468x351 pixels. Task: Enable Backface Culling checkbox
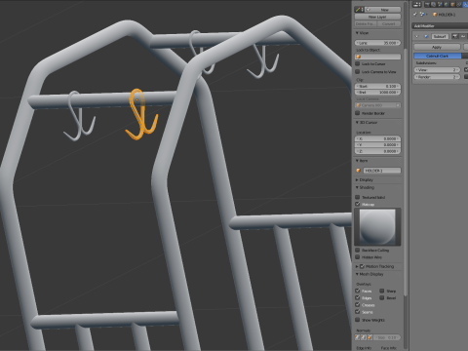tap(358, 251)
